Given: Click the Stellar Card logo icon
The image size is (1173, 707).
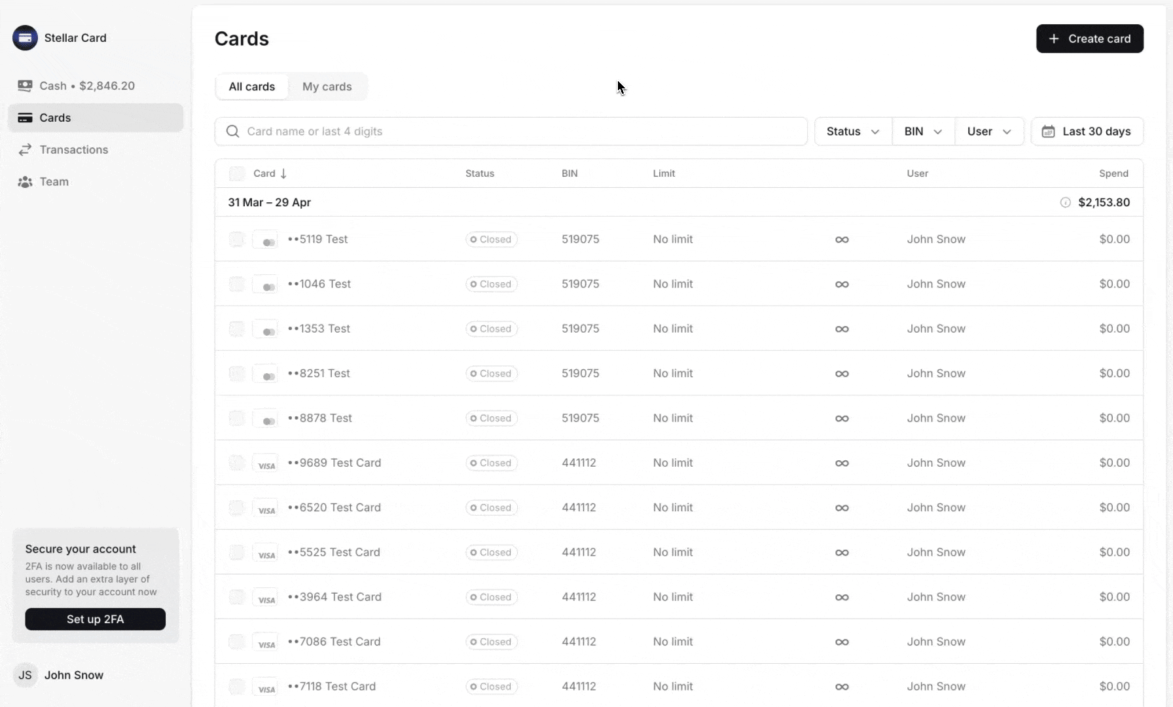Looking at the screenshot, I should (x=25, y=38).
